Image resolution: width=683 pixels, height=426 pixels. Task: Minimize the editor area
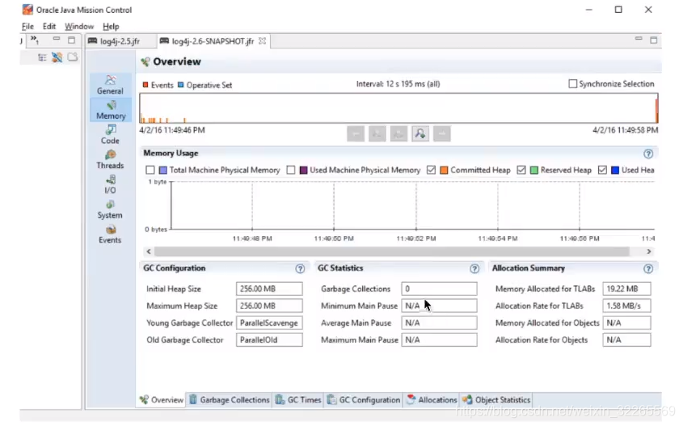point(639,39)
